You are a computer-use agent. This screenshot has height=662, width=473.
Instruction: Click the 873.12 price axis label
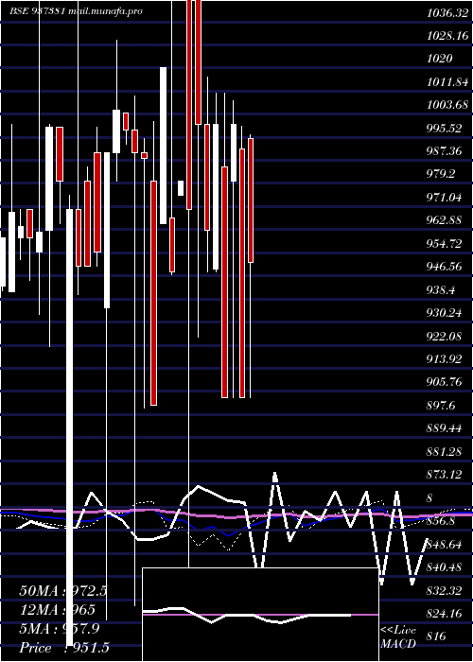[444, 475]
